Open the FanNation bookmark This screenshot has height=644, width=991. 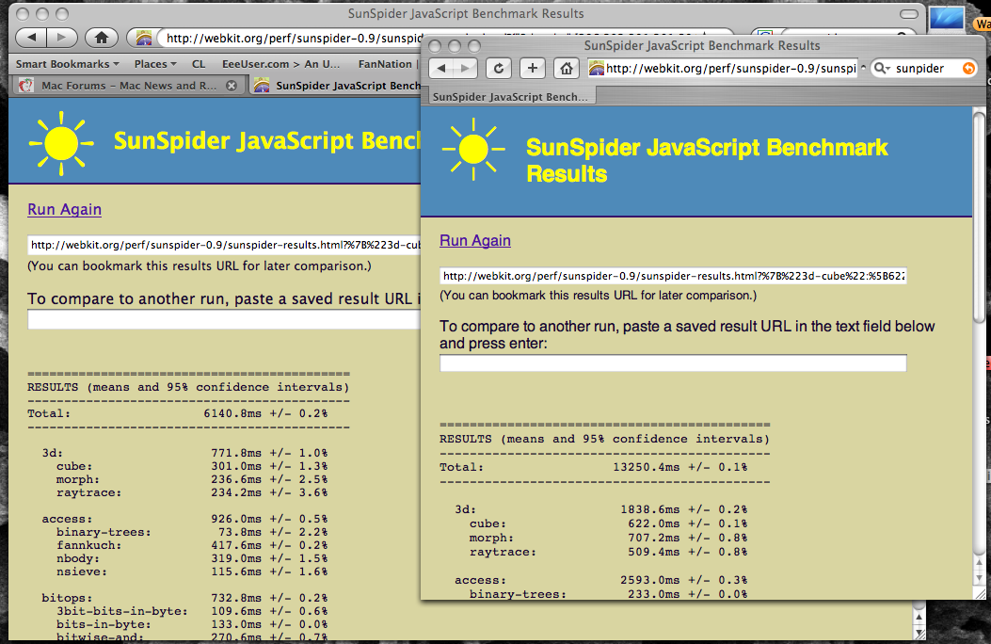385,64
